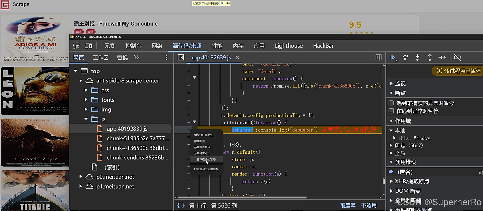The width and height of the screenshot is (483, 211).
Task: Click the img folder icon
Action: click(94, 109)
